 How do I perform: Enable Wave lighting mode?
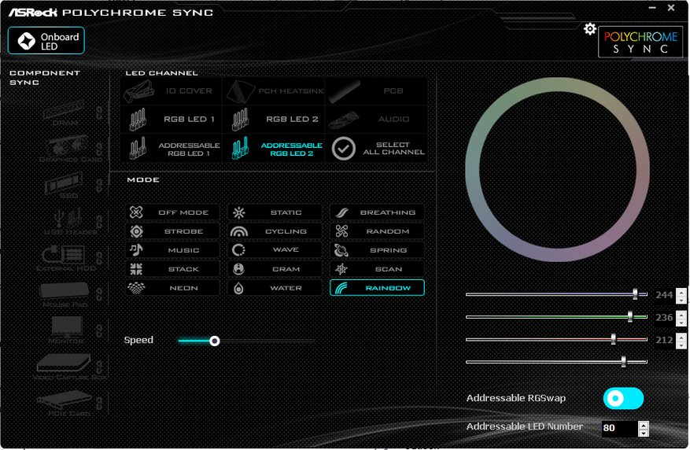pyautogui.click(x=275, y=250)
